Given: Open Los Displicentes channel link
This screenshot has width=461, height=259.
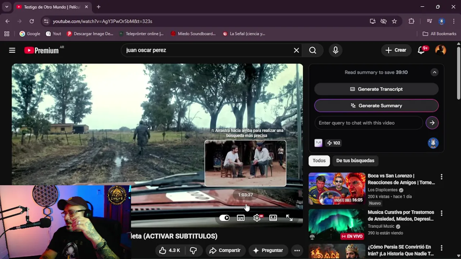Looking at the screenshot, I should coord(382,190).
